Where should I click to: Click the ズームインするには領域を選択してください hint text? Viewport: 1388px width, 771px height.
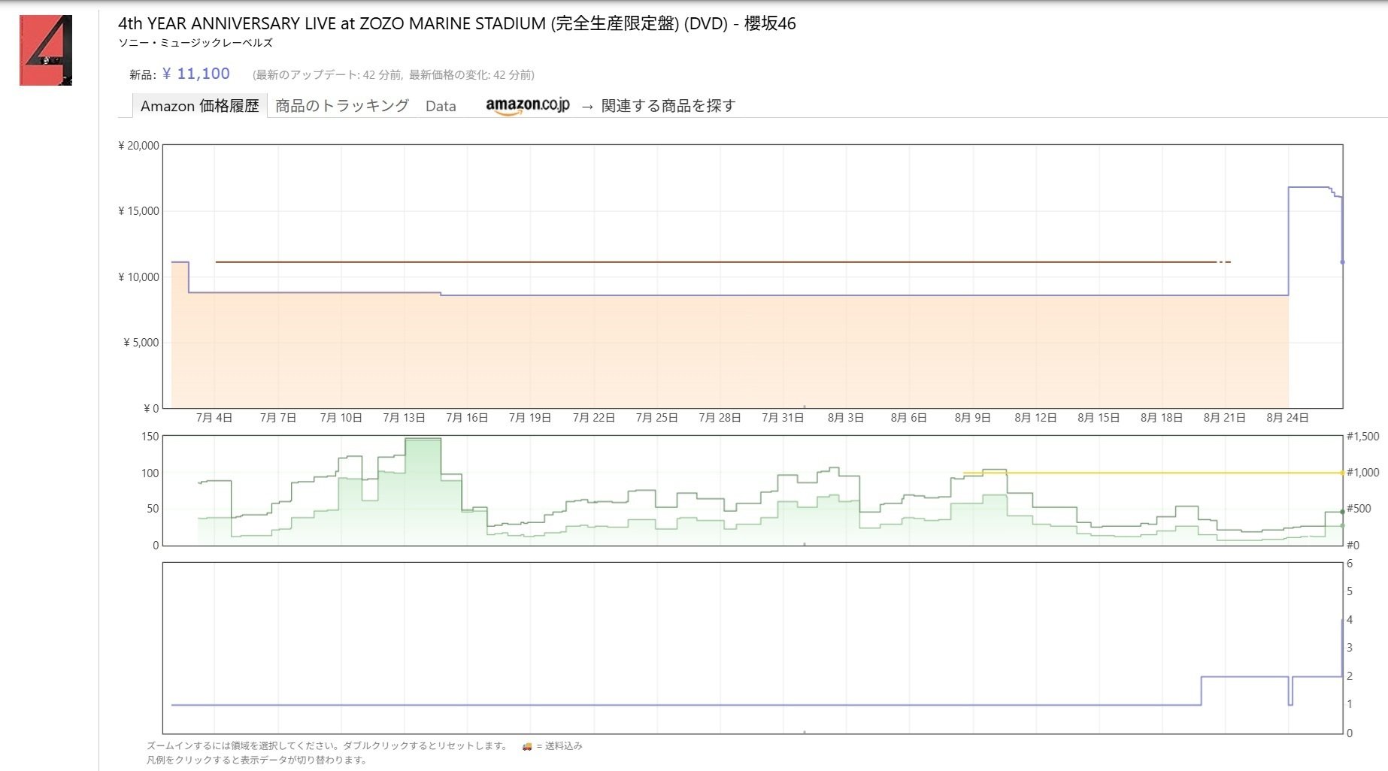tap(329, 746)
